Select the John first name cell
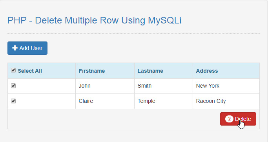This screenshot has width=268, height=142. pyautogui.click(x=105, y=86)
